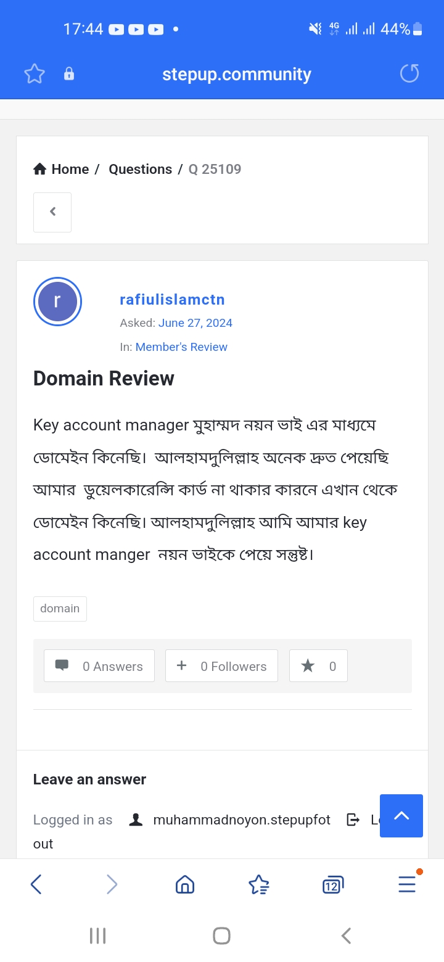Viewport: 444px width, 962px height.
Task: Open the Member's Review category link
Action: point(181,347)
